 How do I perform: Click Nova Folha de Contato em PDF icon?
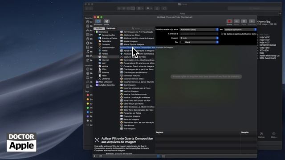[x=122, y=100]
